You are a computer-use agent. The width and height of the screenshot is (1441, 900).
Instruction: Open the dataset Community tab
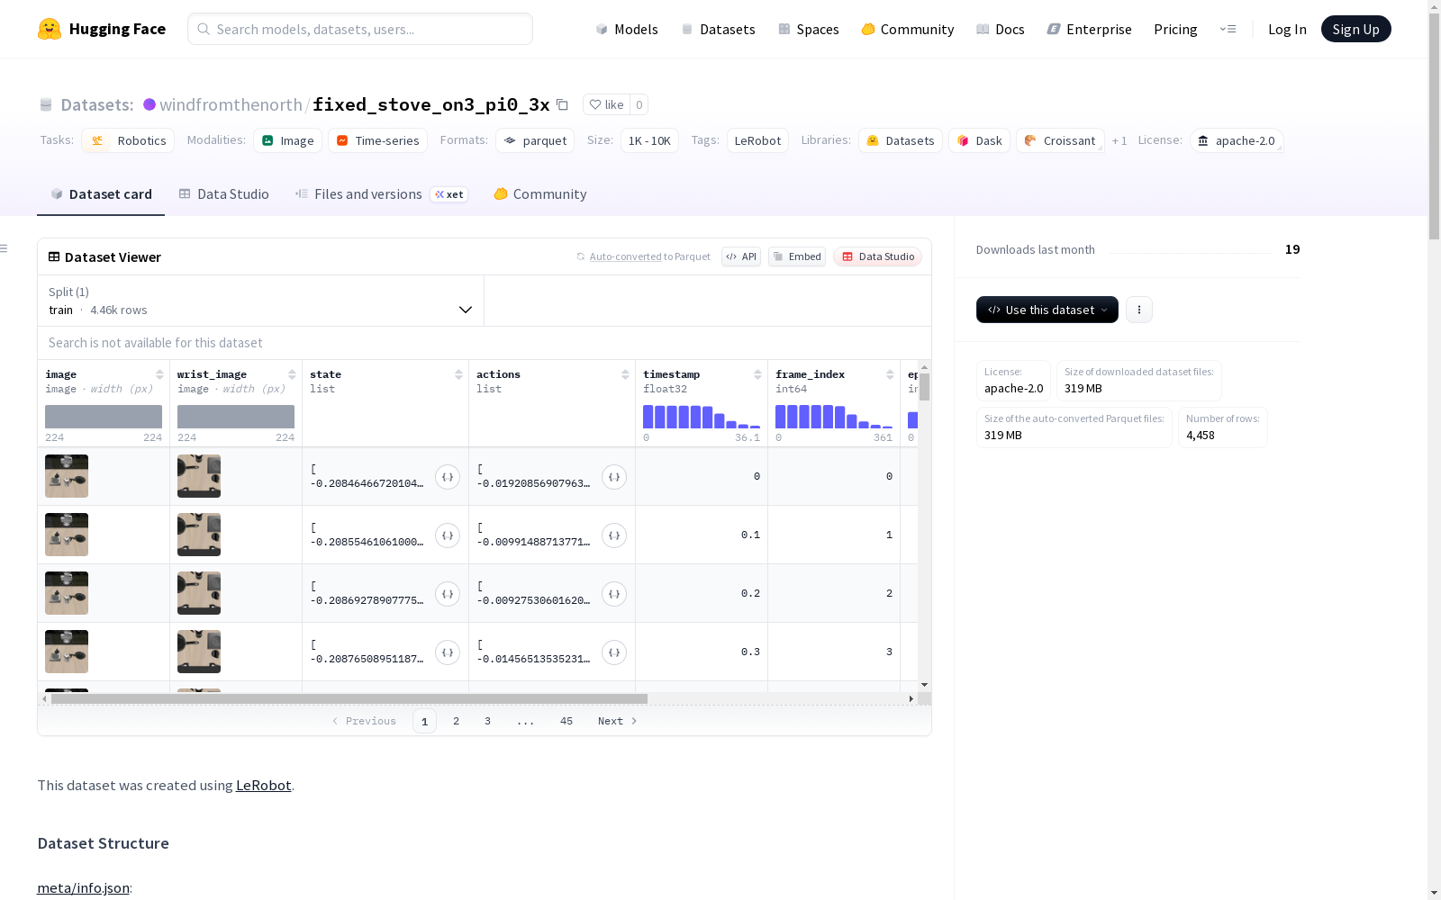click(540, 194)
